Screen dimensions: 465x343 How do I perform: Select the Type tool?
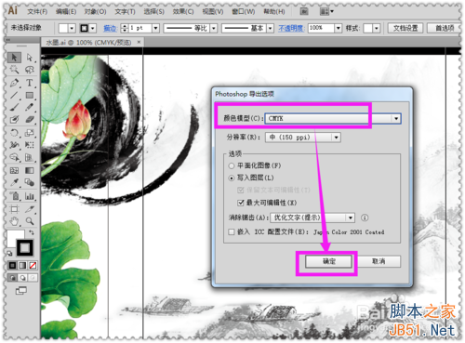click(x=30, y=83)
